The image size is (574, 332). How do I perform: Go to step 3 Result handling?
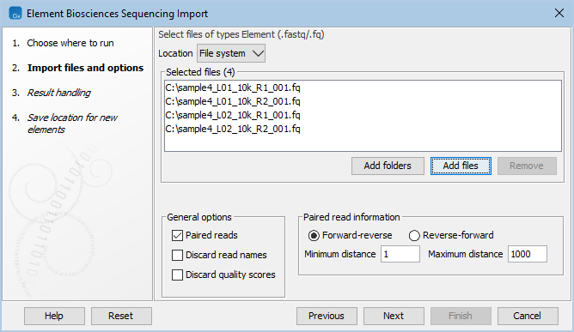click(x=59, y=93)
